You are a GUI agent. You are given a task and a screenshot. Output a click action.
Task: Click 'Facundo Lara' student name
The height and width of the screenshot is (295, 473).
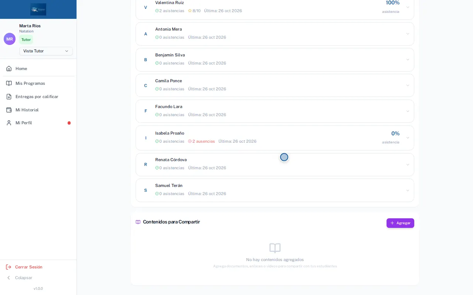[x=169, y=107]
